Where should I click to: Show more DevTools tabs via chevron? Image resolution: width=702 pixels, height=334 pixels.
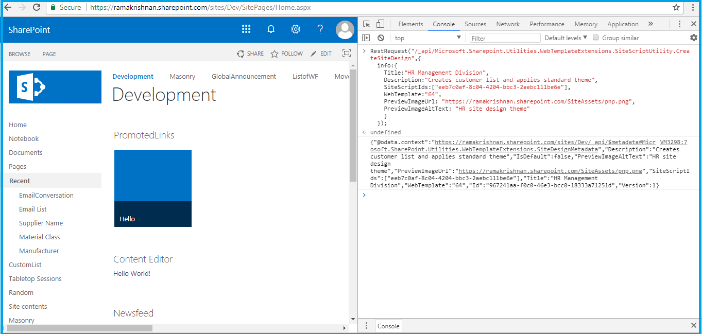(650, 24)
